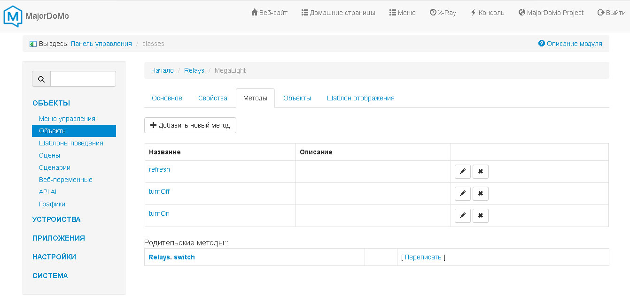Open Консоль from the top navigation
Image resolution: width=630 pixels, height=303 pixels.
[x=487, y=13]
